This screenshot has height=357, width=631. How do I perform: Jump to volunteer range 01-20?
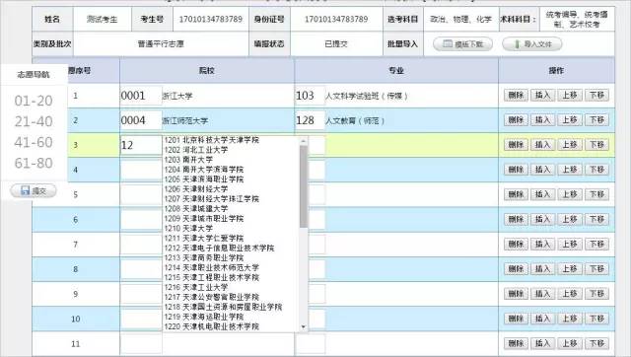point(34,101)
